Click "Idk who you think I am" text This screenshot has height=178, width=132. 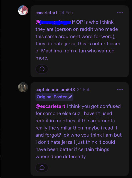click(x=88, y=135)
